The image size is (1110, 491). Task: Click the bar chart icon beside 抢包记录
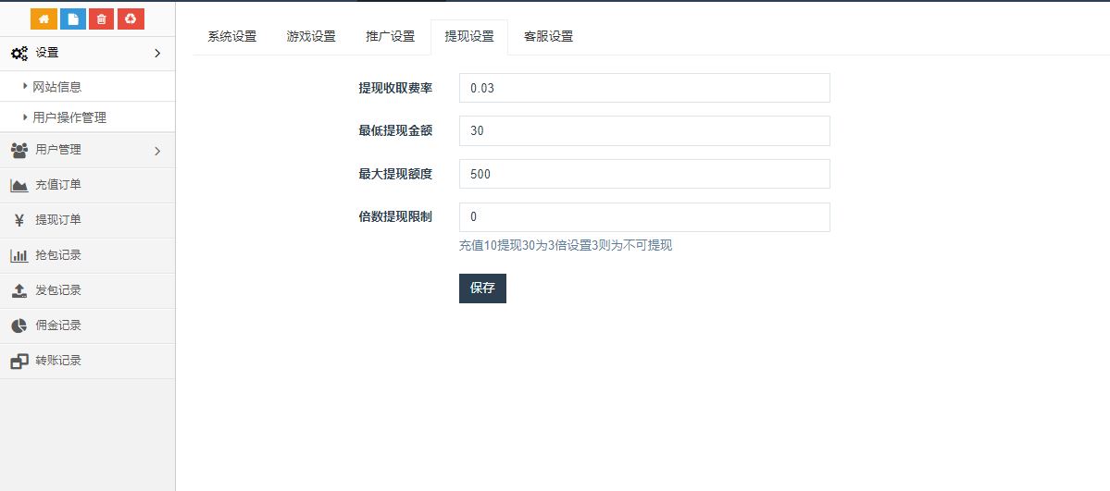(x=19, y=255)
